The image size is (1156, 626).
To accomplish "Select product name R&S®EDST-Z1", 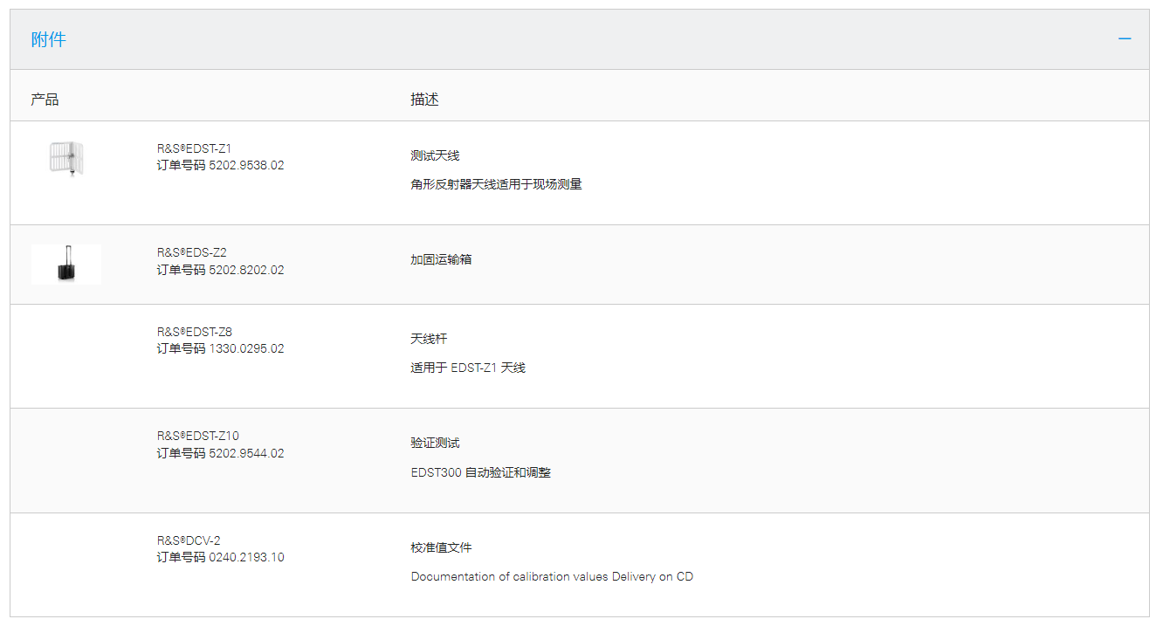I will [194, 148].
